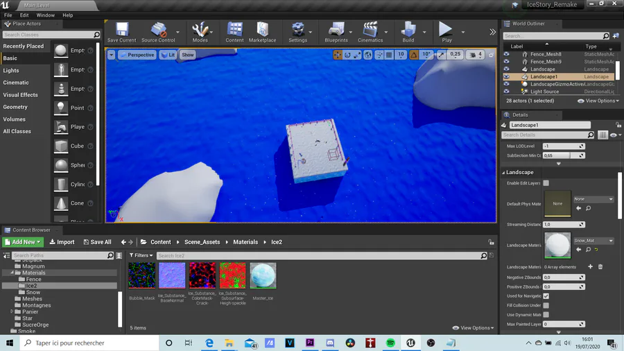The image size is (624, 351).
Task: Open Marketplace toolbar icon
Action: pos(262,32)
